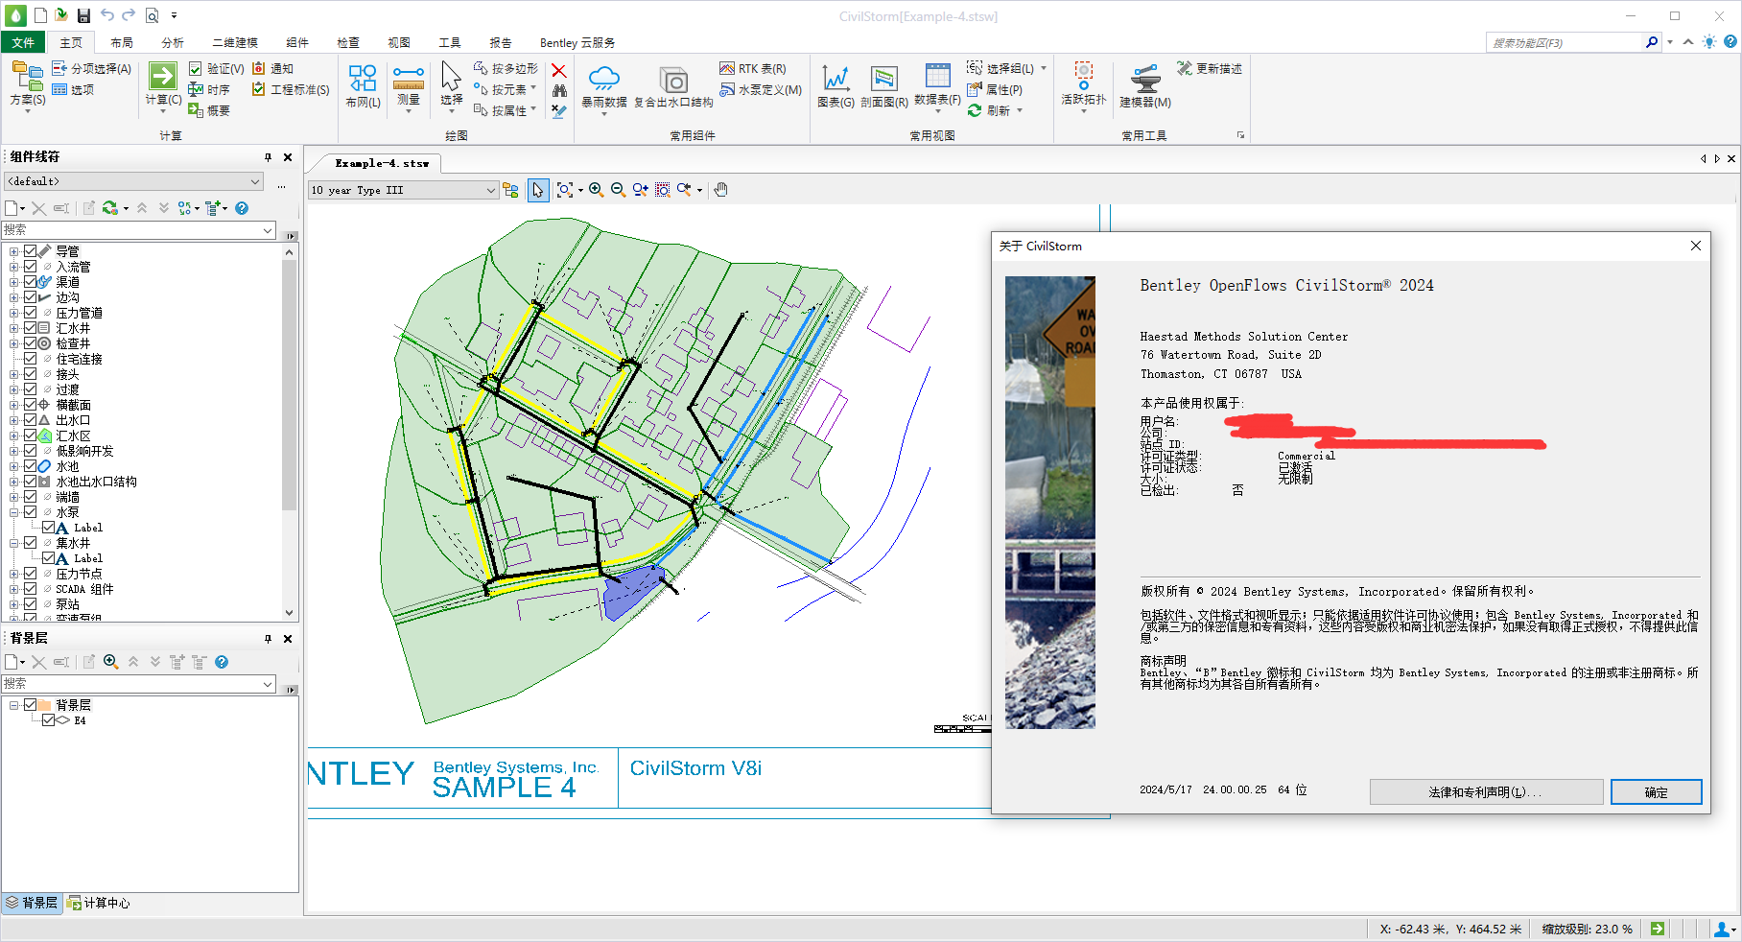Image resolution: width=1742 pixels, height=942 pixels.
Task: Collapse the 背景层 tree root node
Action: [13, 705]
